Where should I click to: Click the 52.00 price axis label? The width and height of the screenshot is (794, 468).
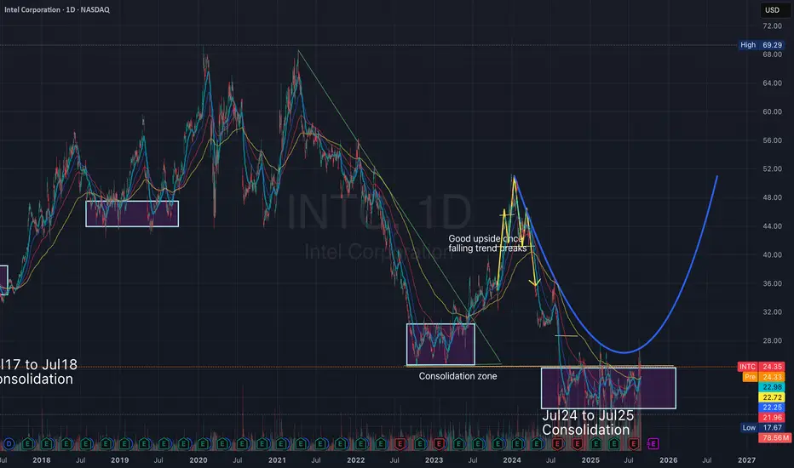772,168
